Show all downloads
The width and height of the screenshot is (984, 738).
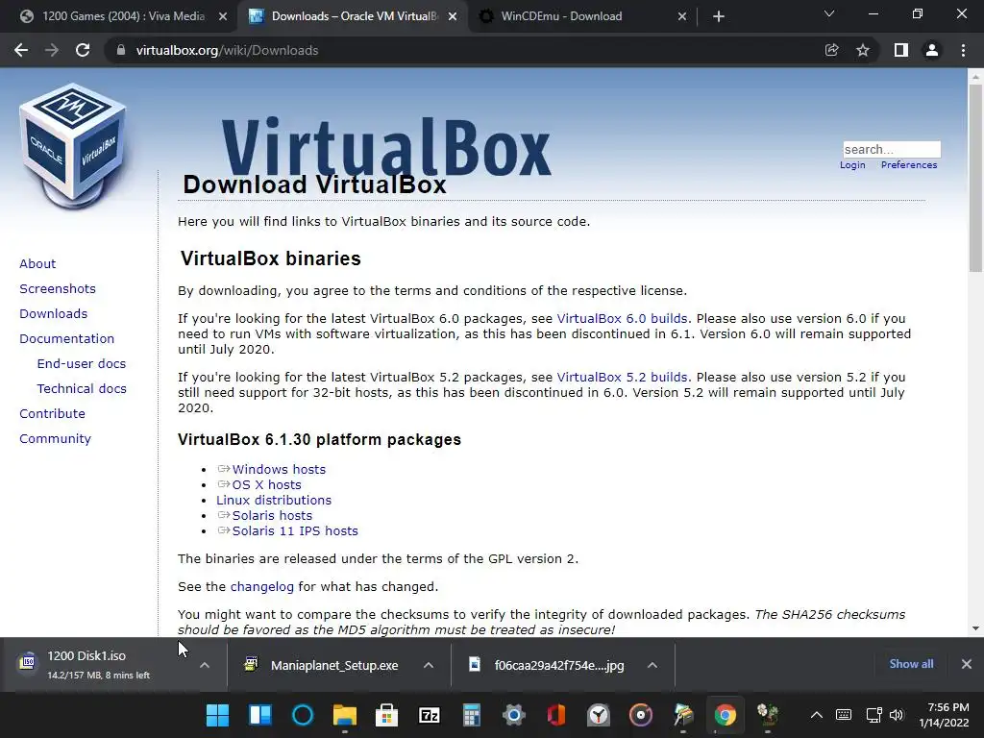click(911, 664)
